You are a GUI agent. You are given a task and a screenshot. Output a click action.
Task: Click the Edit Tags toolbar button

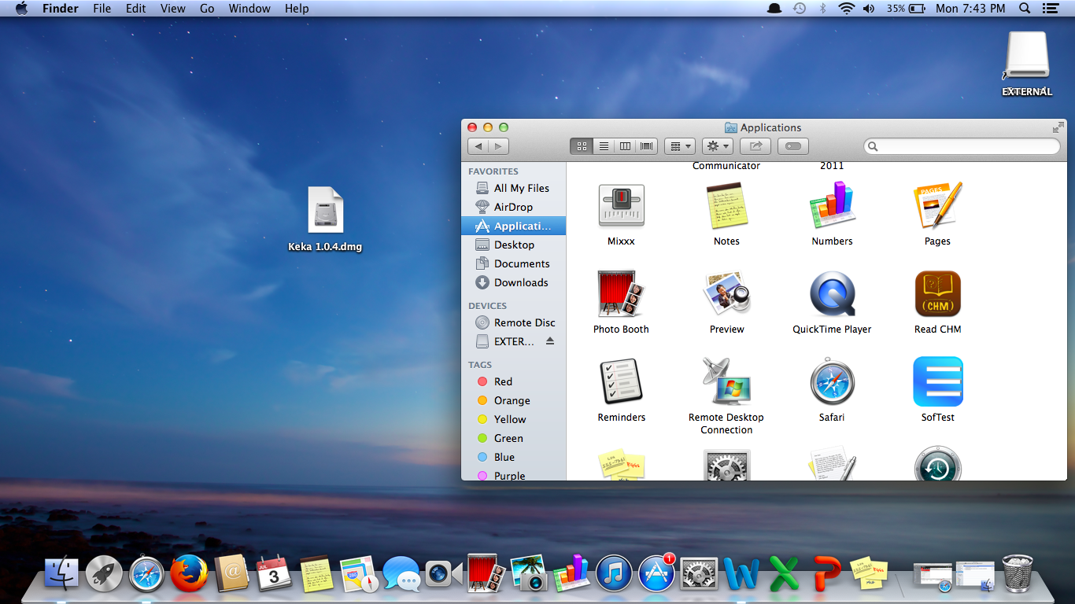pyautogui.click(x=793, y=146)
